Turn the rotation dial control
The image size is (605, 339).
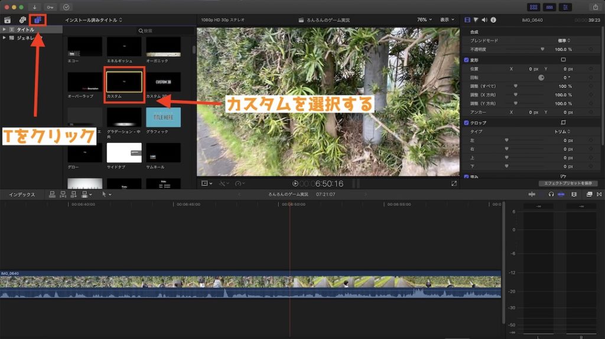tap(541, 78)
